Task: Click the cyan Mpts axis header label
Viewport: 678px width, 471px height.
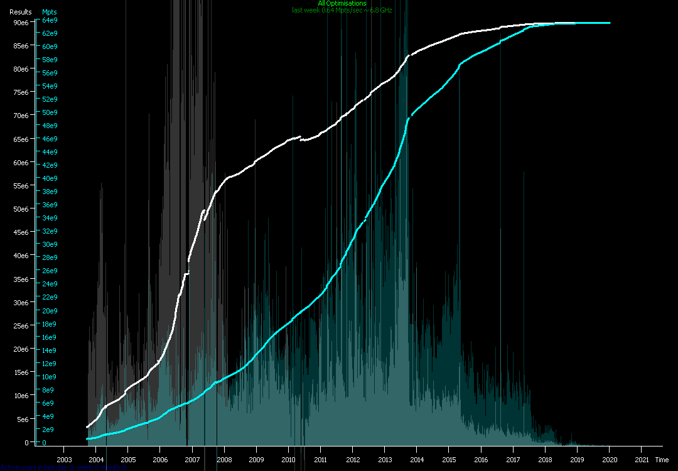Action: coord(48,12)
